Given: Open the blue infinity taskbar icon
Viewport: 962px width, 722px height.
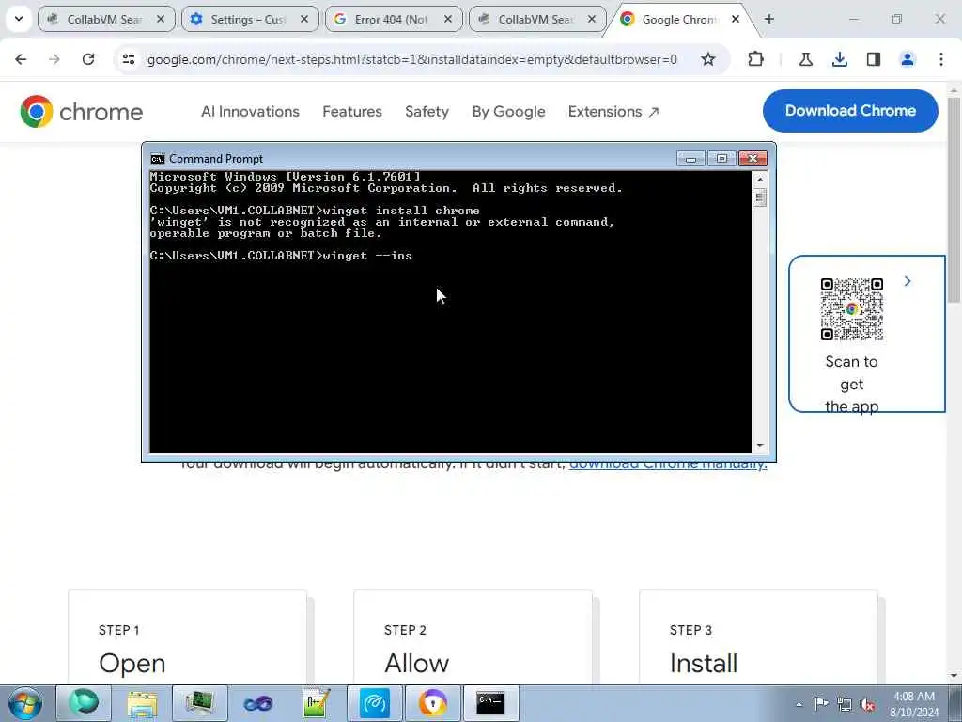Looking at the screenshot, I should click(258, 703).
